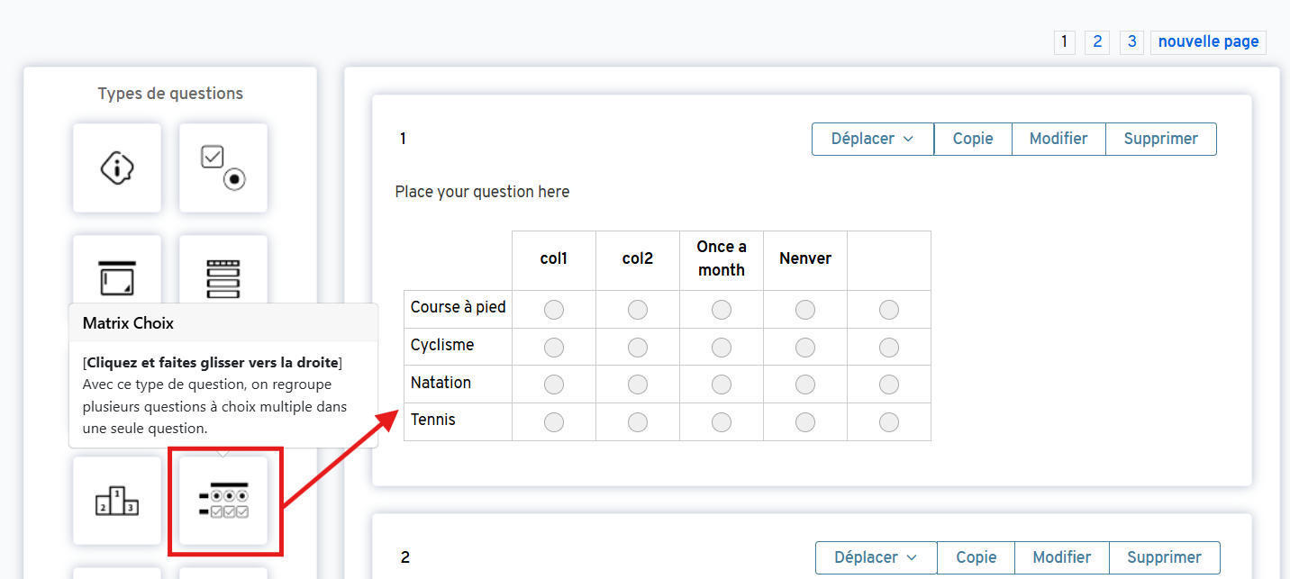Go to page 1
Viewport: 1290px width, 579px height.
click(1064, 41)
